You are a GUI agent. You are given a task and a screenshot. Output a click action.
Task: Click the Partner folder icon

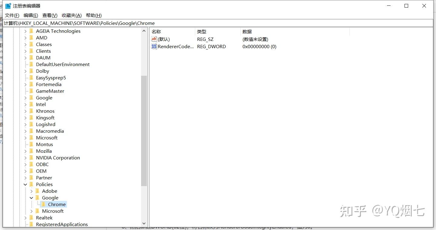[31, 178]
